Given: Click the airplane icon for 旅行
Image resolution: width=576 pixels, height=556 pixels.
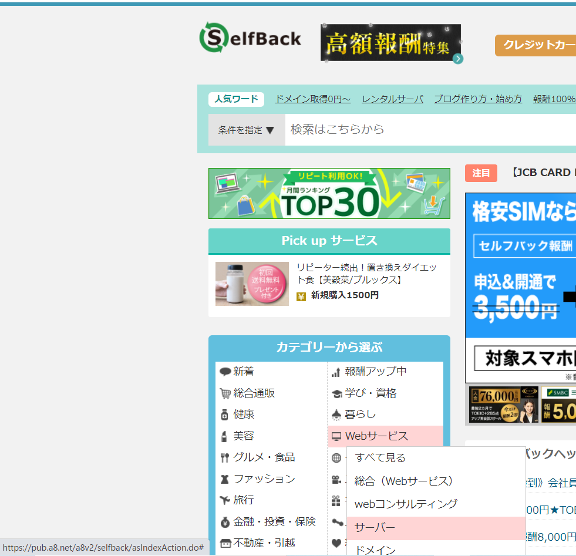Looking at the screenshot, I should pos(225,500).
